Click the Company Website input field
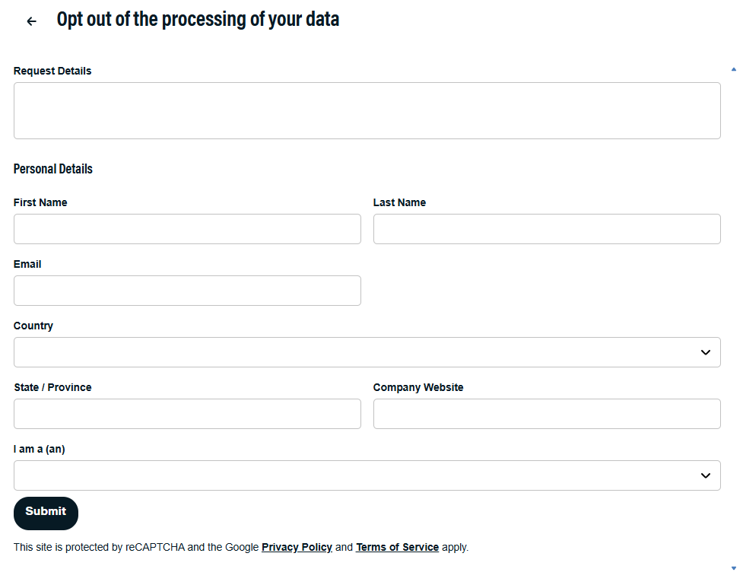The width and height of the screenshot is (743, 585). (547, 413)
